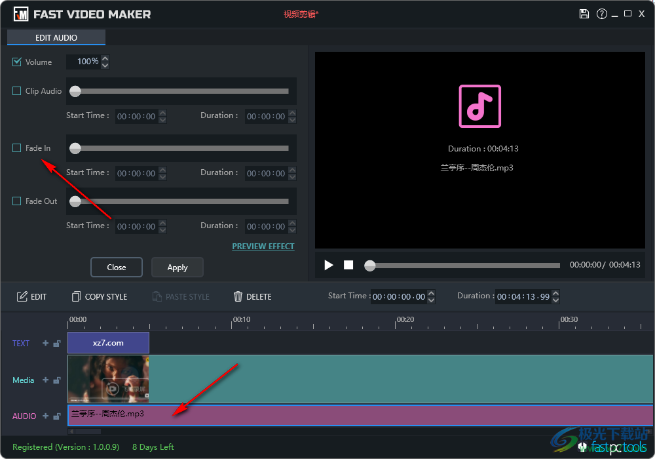Add a clip to Media track
Screen dimensions: 655x459
click(x=46, y=380)
